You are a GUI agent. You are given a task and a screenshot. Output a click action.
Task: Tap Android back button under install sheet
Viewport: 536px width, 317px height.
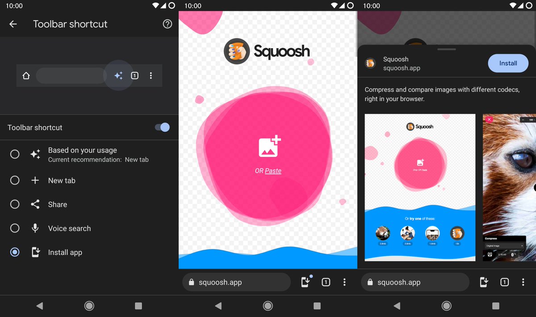coord(397,306)
